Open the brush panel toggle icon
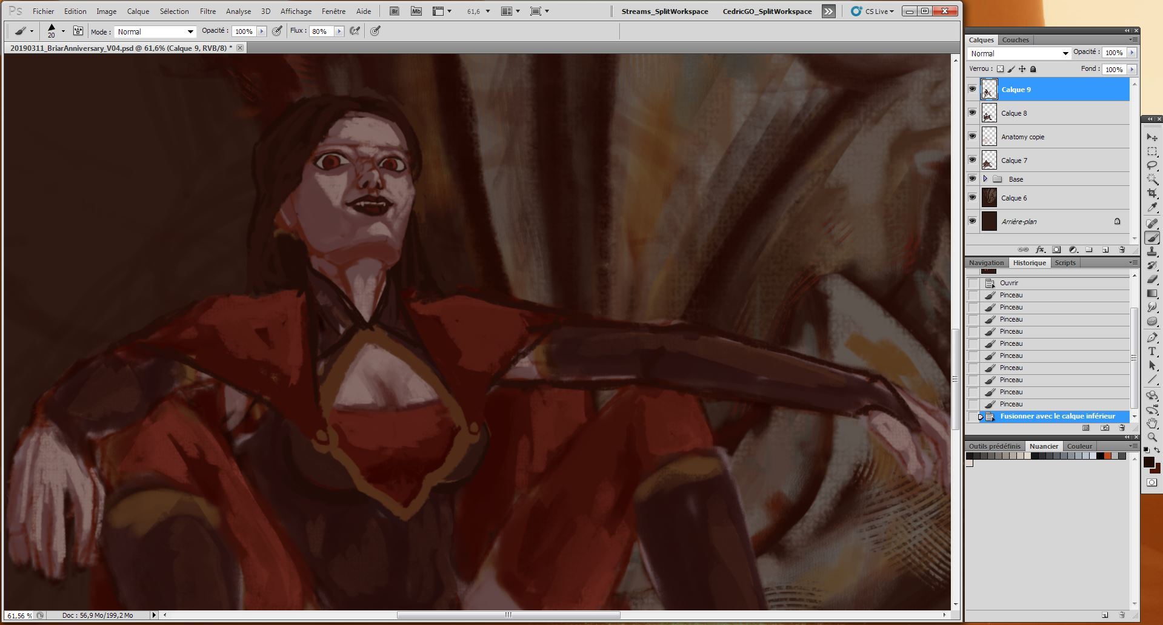1163x625 pixels. [x=78, y=31]
